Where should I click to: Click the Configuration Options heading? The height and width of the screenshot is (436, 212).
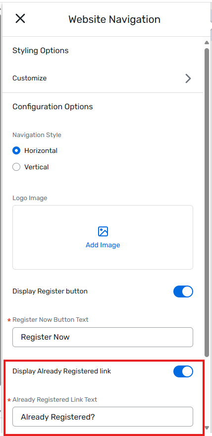[x=53, y=107]
